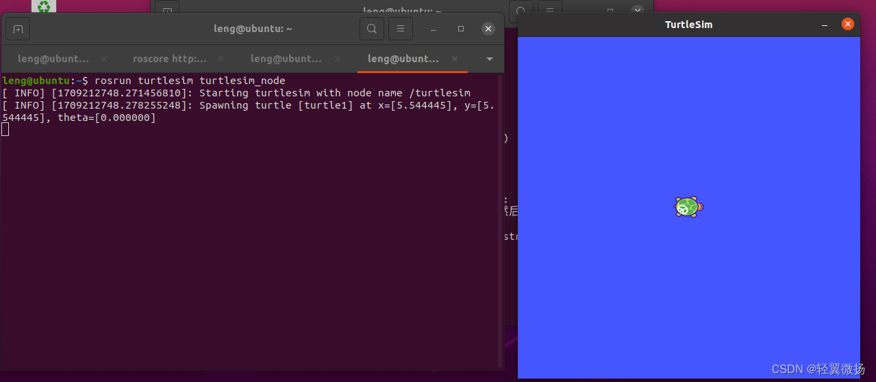876x382 pixels.
Task: Select the active fourth leng@ubunt... tab
Action: pos(403,59)
